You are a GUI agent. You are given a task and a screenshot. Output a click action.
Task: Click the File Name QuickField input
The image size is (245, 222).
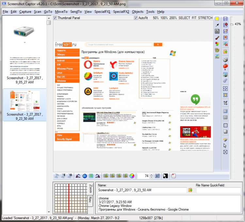tap(218, 190)
